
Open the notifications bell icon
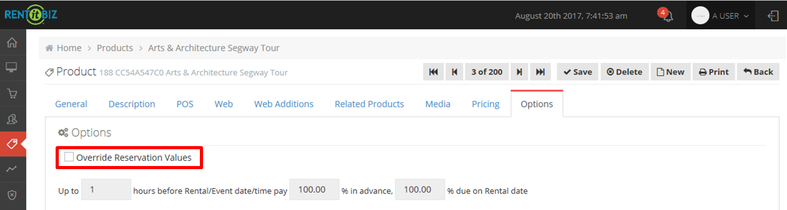pyautogui.click(x=668, y=16)
